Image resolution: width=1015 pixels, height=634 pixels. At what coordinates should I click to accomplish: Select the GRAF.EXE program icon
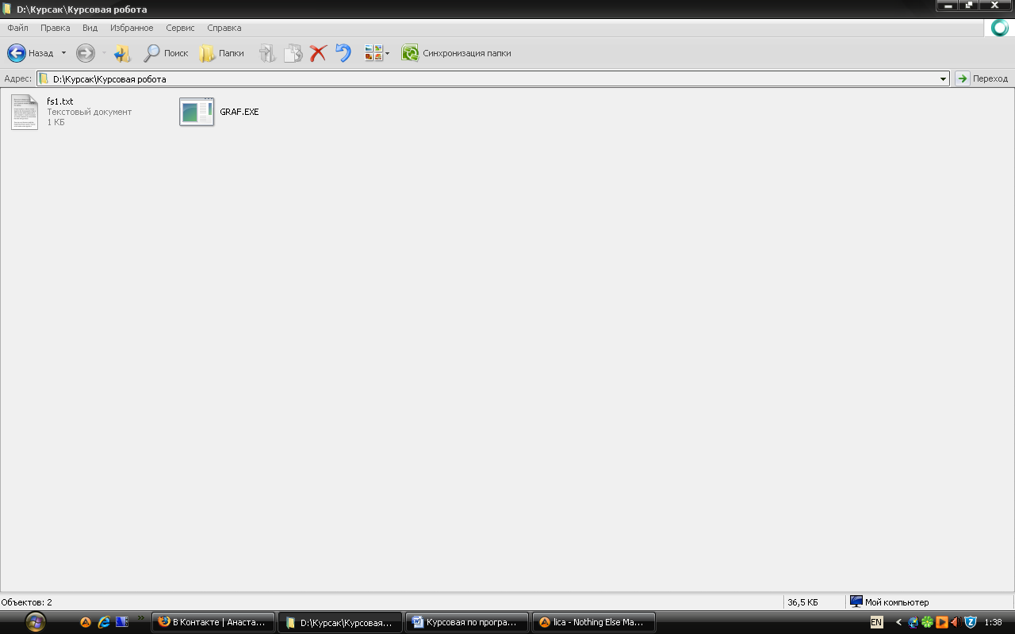point(197,112)
